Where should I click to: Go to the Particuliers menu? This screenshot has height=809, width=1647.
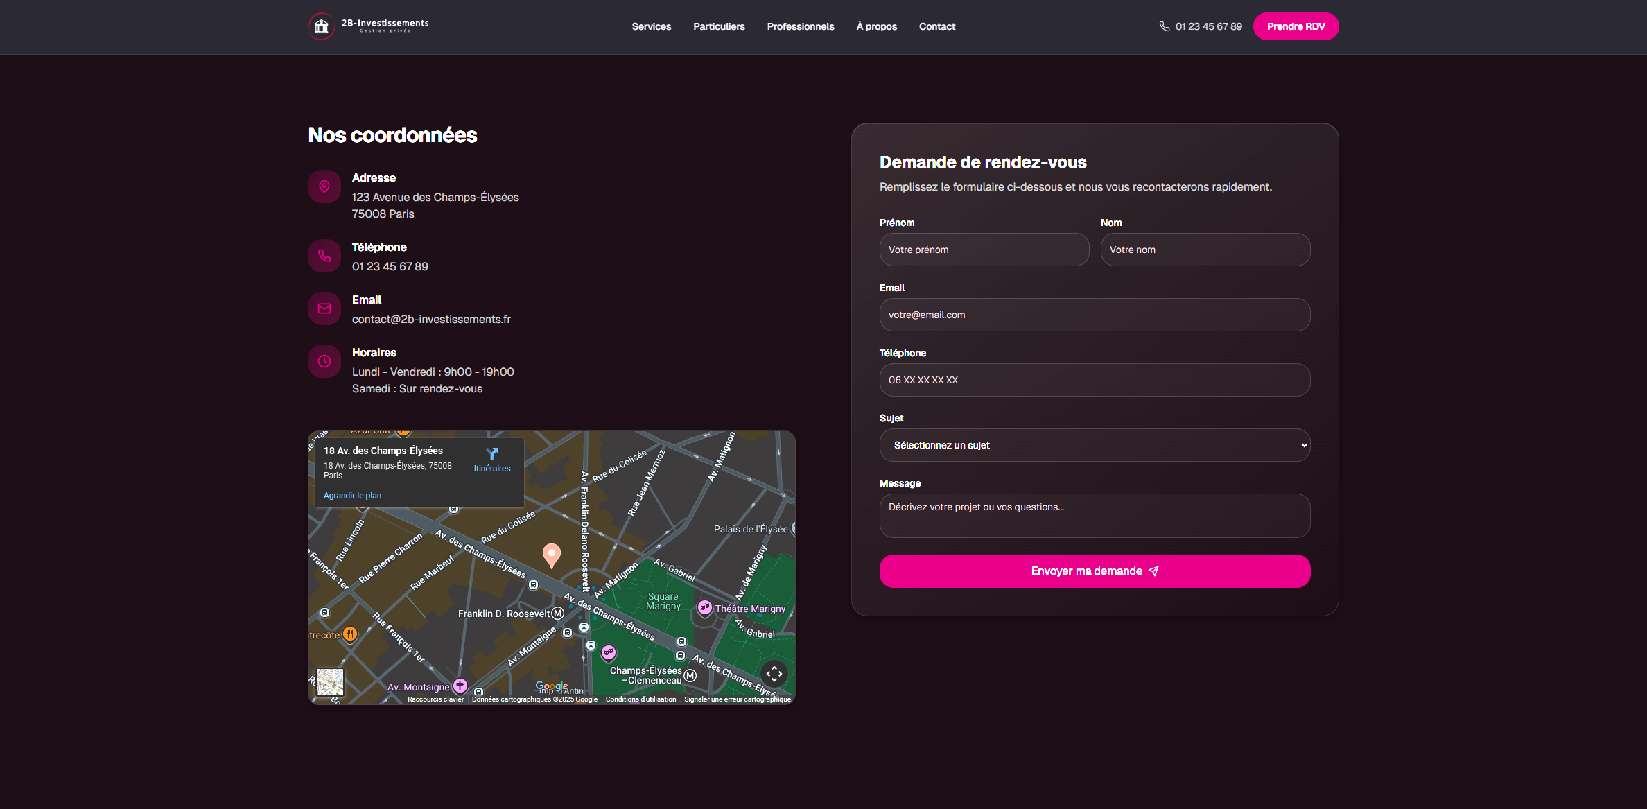pos(719,26)
